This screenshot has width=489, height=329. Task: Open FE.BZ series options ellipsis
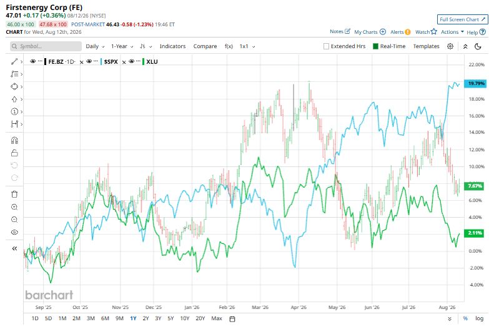tap(40, 61)
